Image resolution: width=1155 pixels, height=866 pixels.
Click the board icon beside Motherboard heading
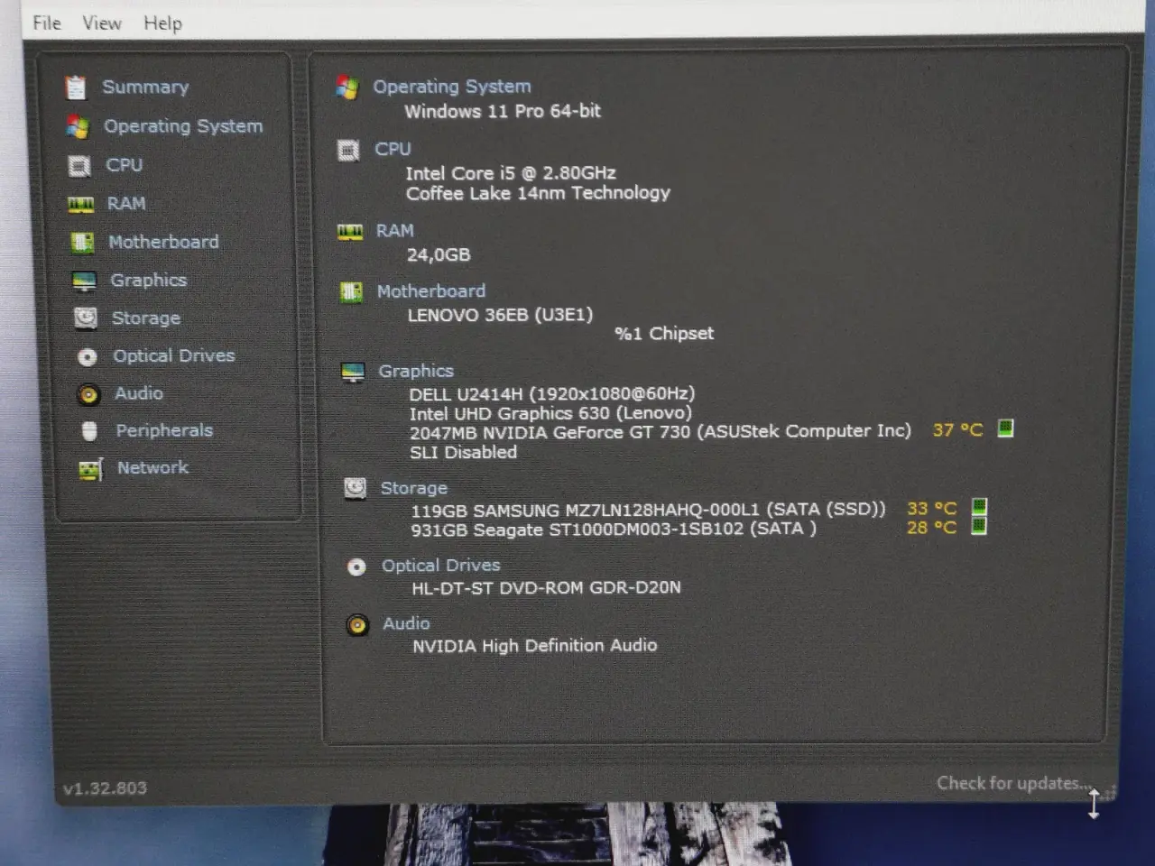(x=351, y=292)
